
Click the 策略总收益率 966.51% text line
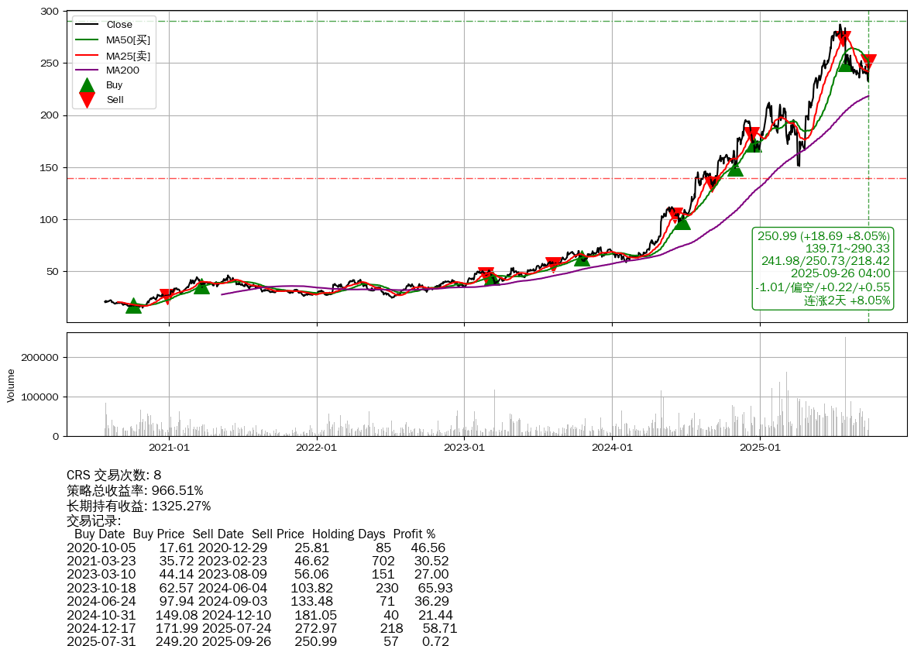pyautogui.click(x=135, y=490)
